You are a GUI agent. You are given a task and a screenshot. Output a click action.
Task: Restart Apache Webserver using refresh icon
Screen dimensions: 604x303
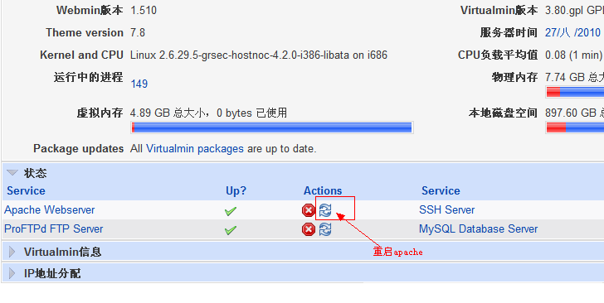(x=325, y=210)
